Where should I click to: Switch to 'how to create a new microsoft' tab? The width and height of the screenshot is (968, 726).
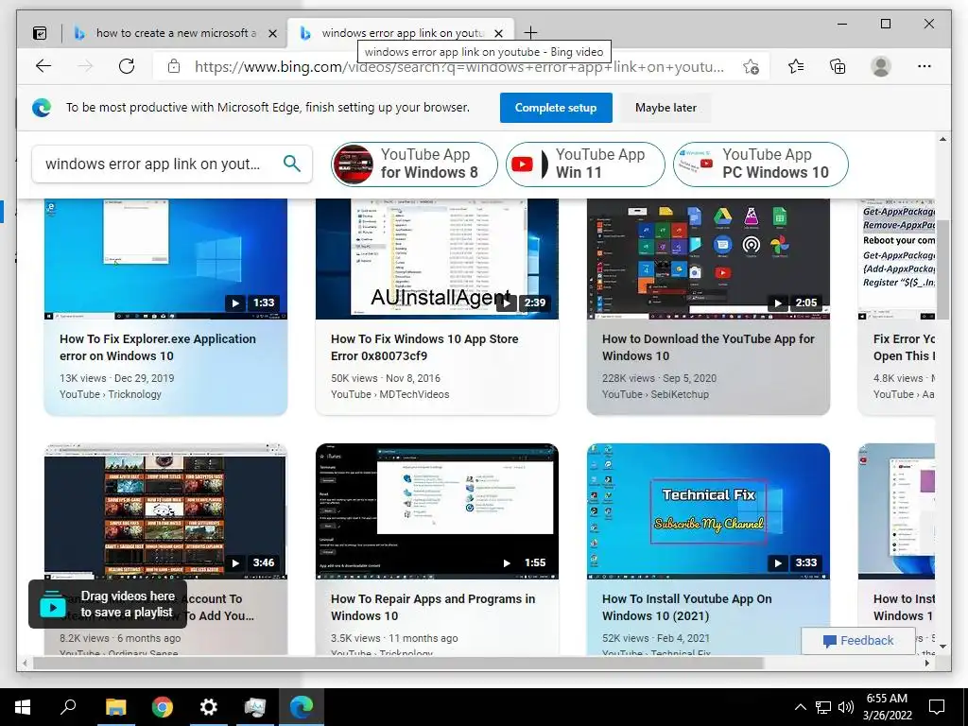pos(176,33)
